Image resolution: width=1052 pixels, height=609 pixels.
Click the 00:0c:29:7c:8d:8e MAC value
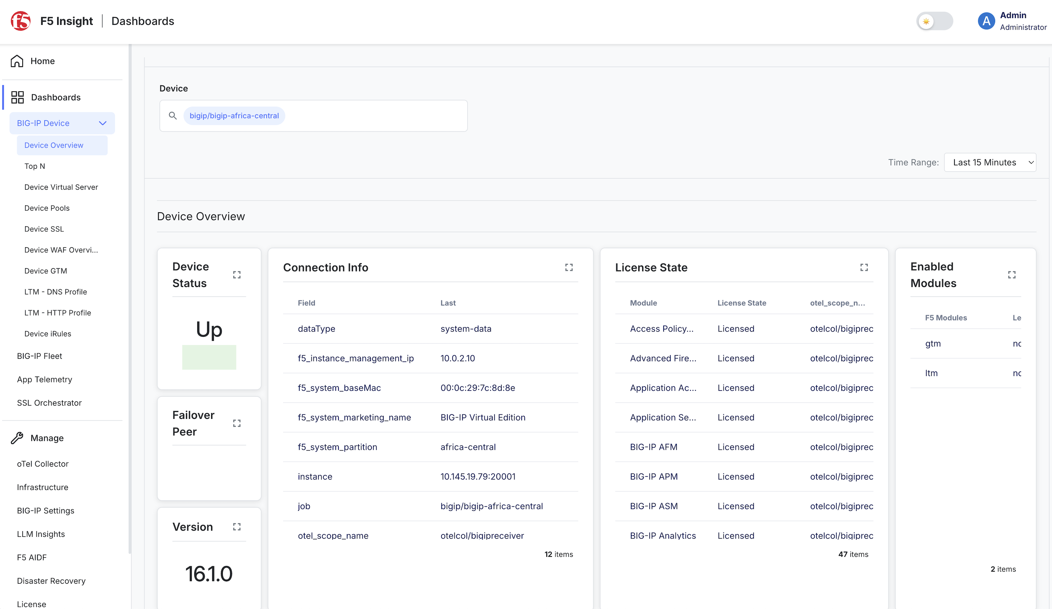(477, 388)
